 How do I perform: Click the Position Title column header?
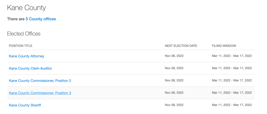point(21,46)
